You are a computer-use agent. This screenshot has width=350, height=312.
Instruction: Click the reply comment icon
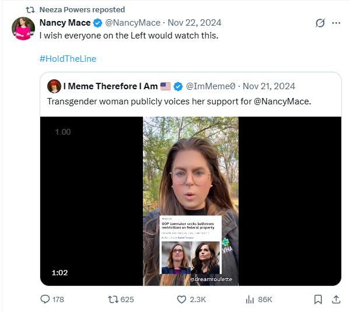(x=44, y=299)
